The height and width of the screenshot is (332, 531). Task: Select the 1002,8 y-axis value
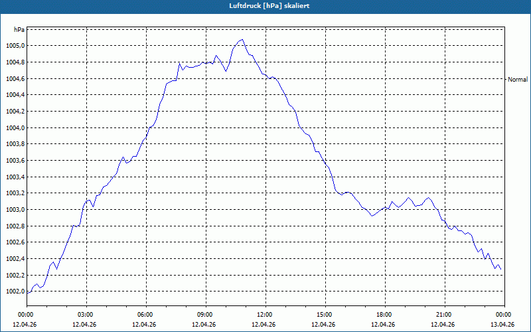point(15,226)
